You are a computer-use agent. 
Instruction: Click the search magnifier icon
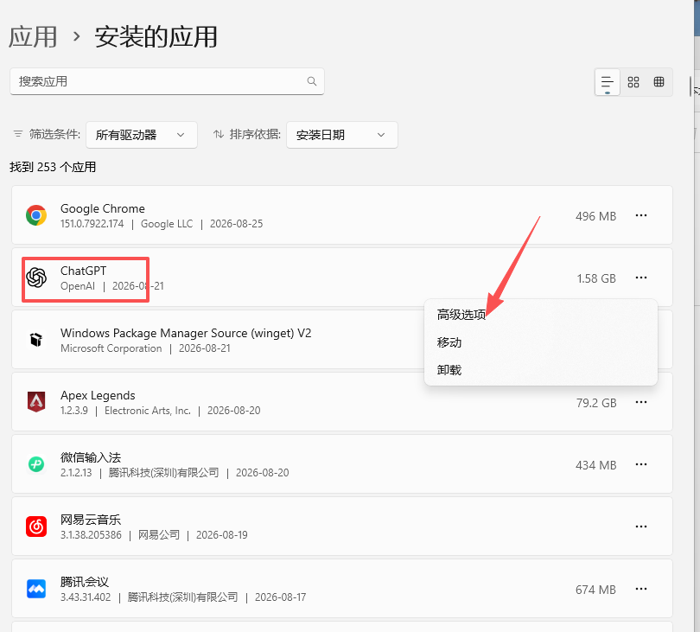312,81
